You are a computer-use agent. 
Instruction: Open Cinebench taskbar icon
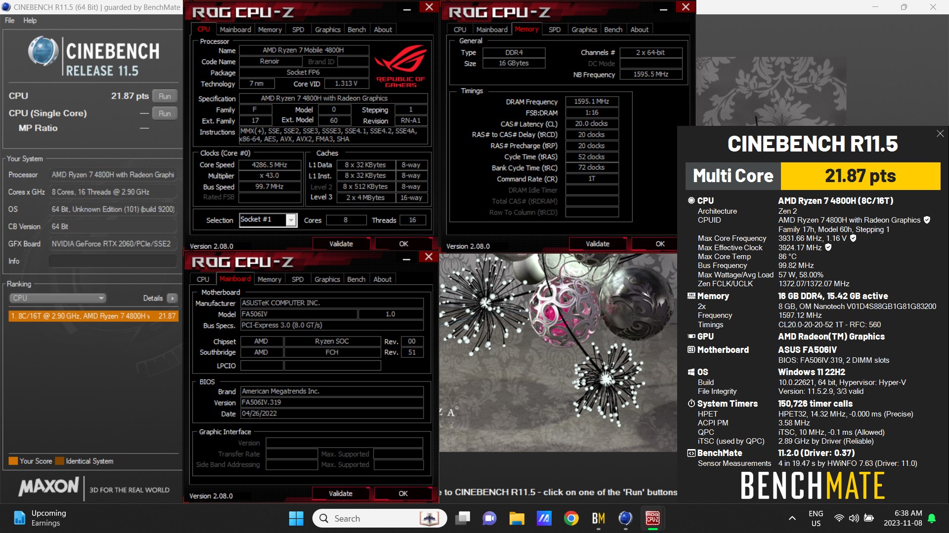pyautogui.click(x=625, y=518)
